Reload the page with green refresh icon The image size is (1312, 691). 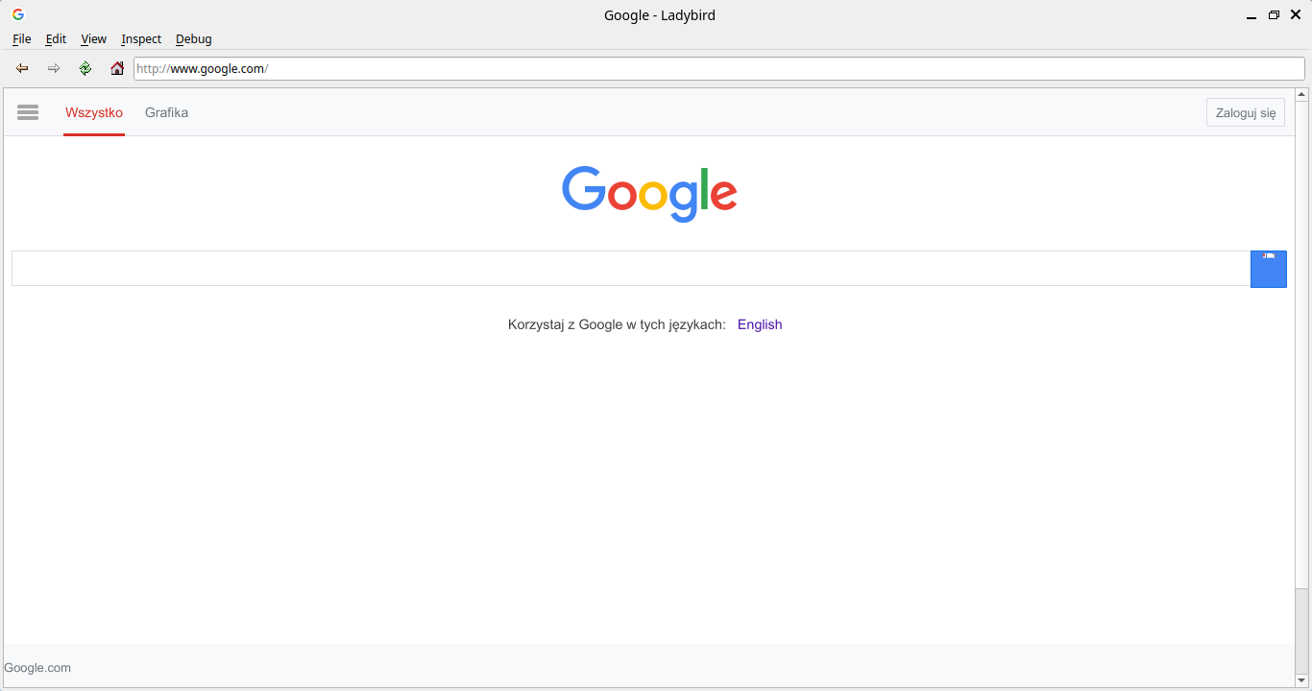pyautogui.click(x=85, y=68)
